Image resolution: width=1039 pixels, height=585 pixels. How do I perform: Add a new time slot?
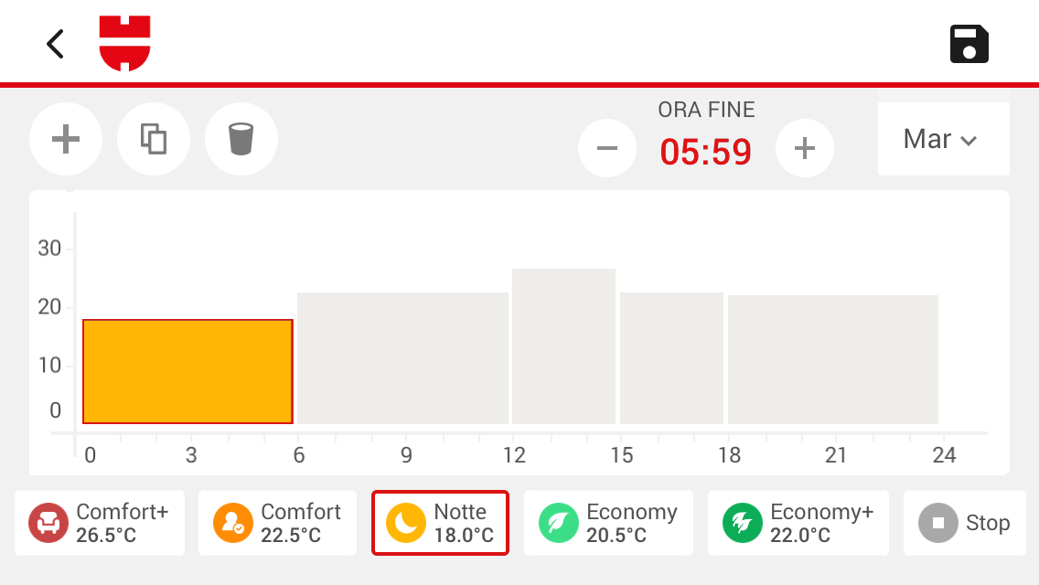tap(66, 139)
